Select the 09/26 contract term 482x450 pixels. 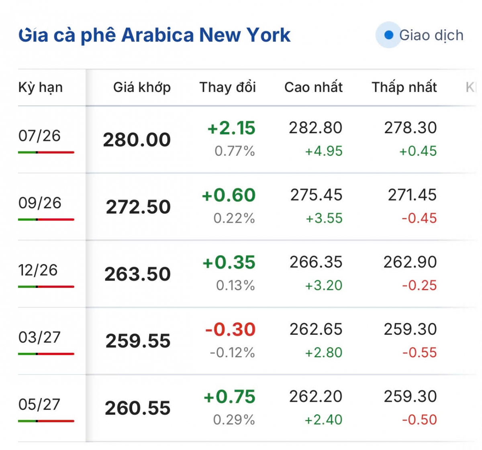pyautogui.click(x=40, y=203)
